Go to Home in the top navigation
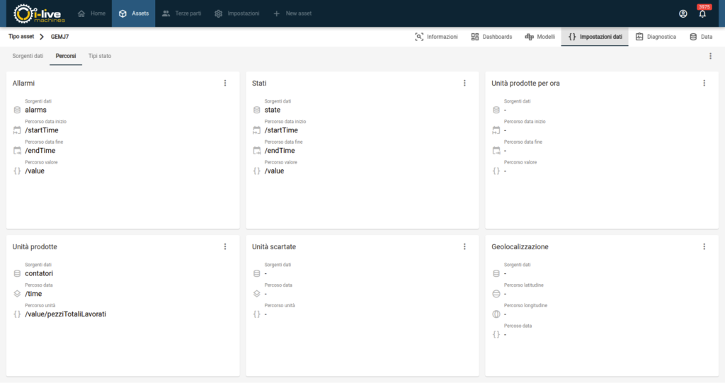The width and height of the screenshot is (725, 383). pyautogui.click(x=91, y=13)
